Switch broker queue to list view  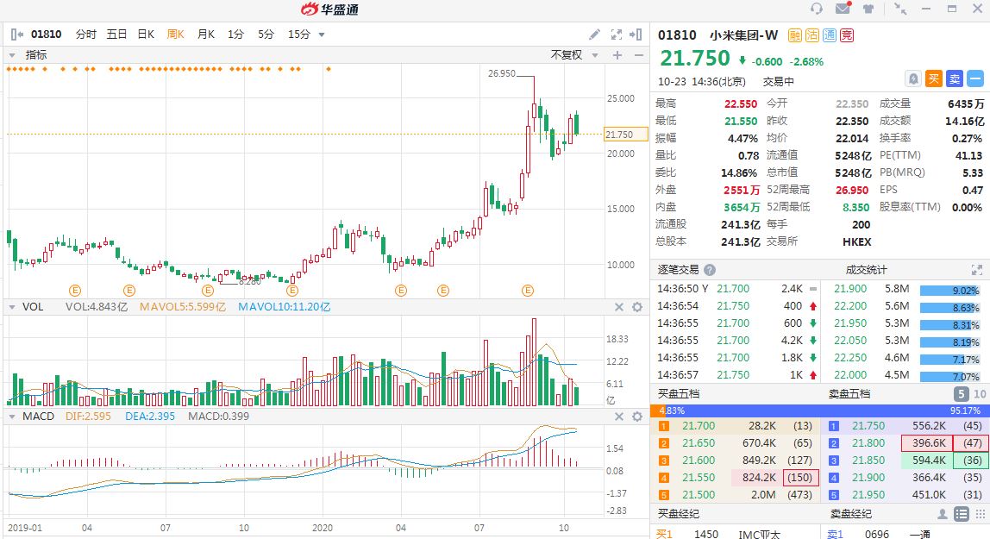pos(961,514)
